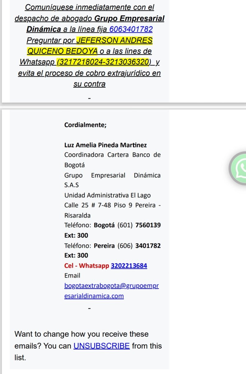Click the name Luz Amelia Pineda Martinez

(105, 145)
